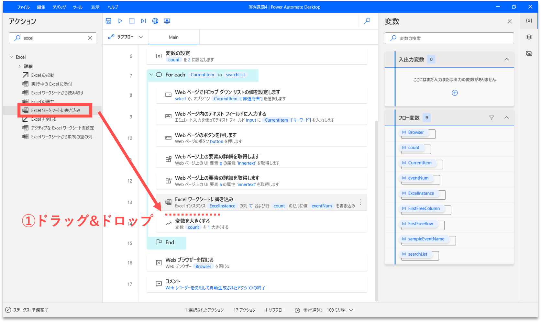This screenshot has width=541, height=322.
Task: Select the Main tab
Action: point(174,37)
